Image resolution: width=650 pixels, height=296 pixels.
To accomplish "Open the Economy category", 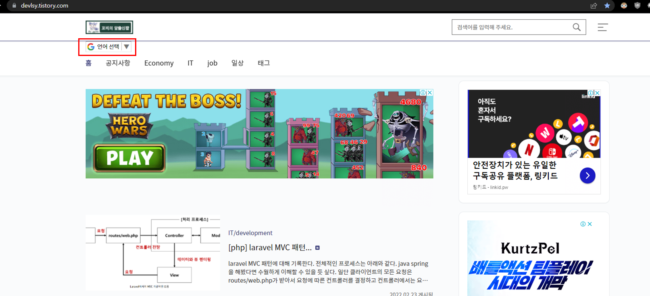I will click(x=159, y=63).
